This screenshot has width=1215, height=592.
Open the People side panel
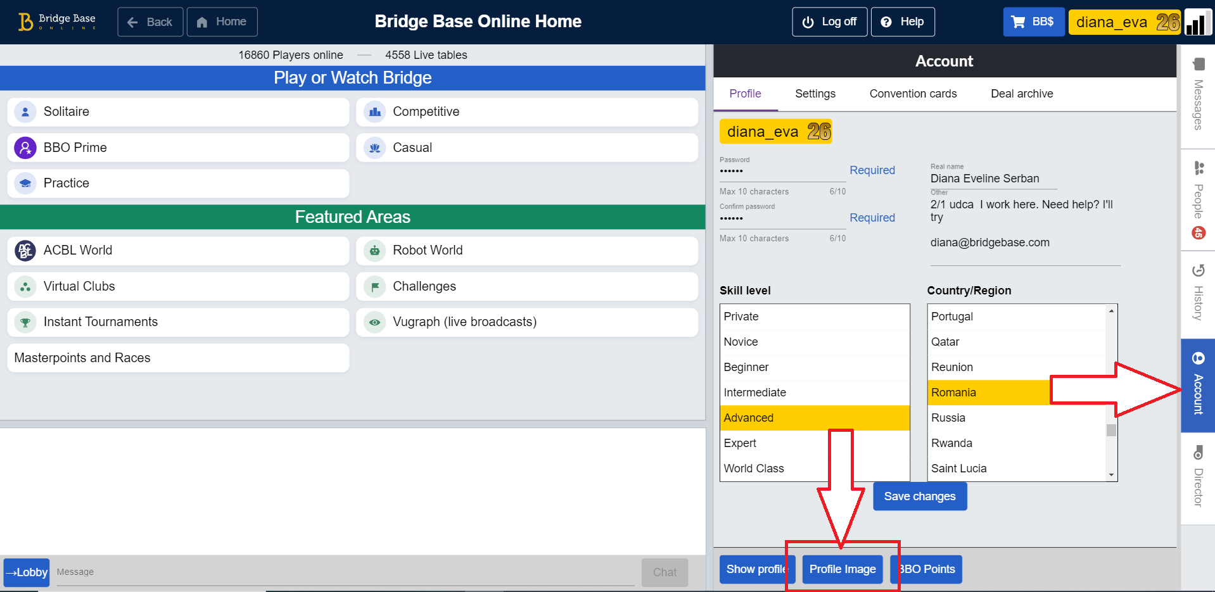(1198, 200)
